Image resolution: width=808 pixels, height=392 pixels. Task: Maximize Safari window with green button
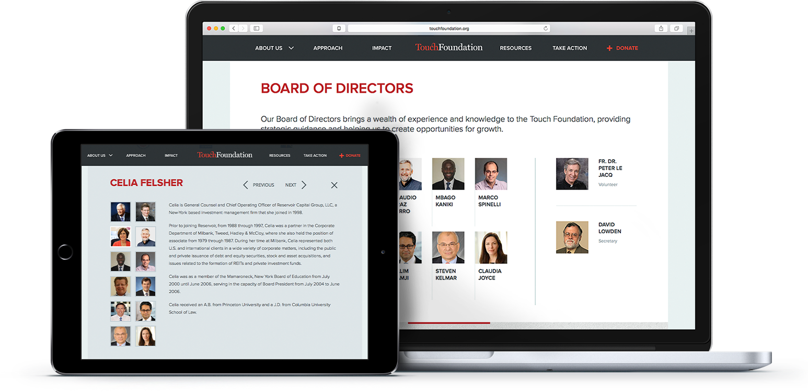click(223, 28)
